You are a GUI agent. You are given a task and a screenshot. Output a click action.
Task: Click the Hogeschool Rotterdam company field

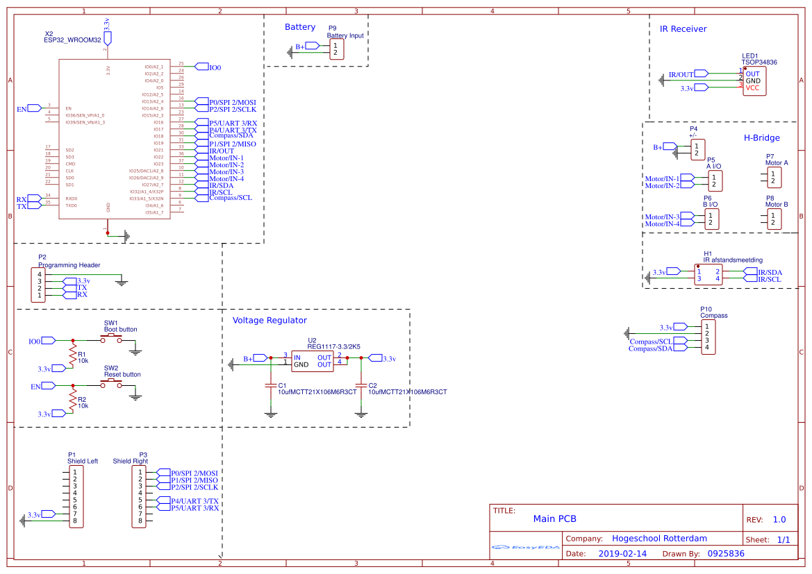pos(659,539)
